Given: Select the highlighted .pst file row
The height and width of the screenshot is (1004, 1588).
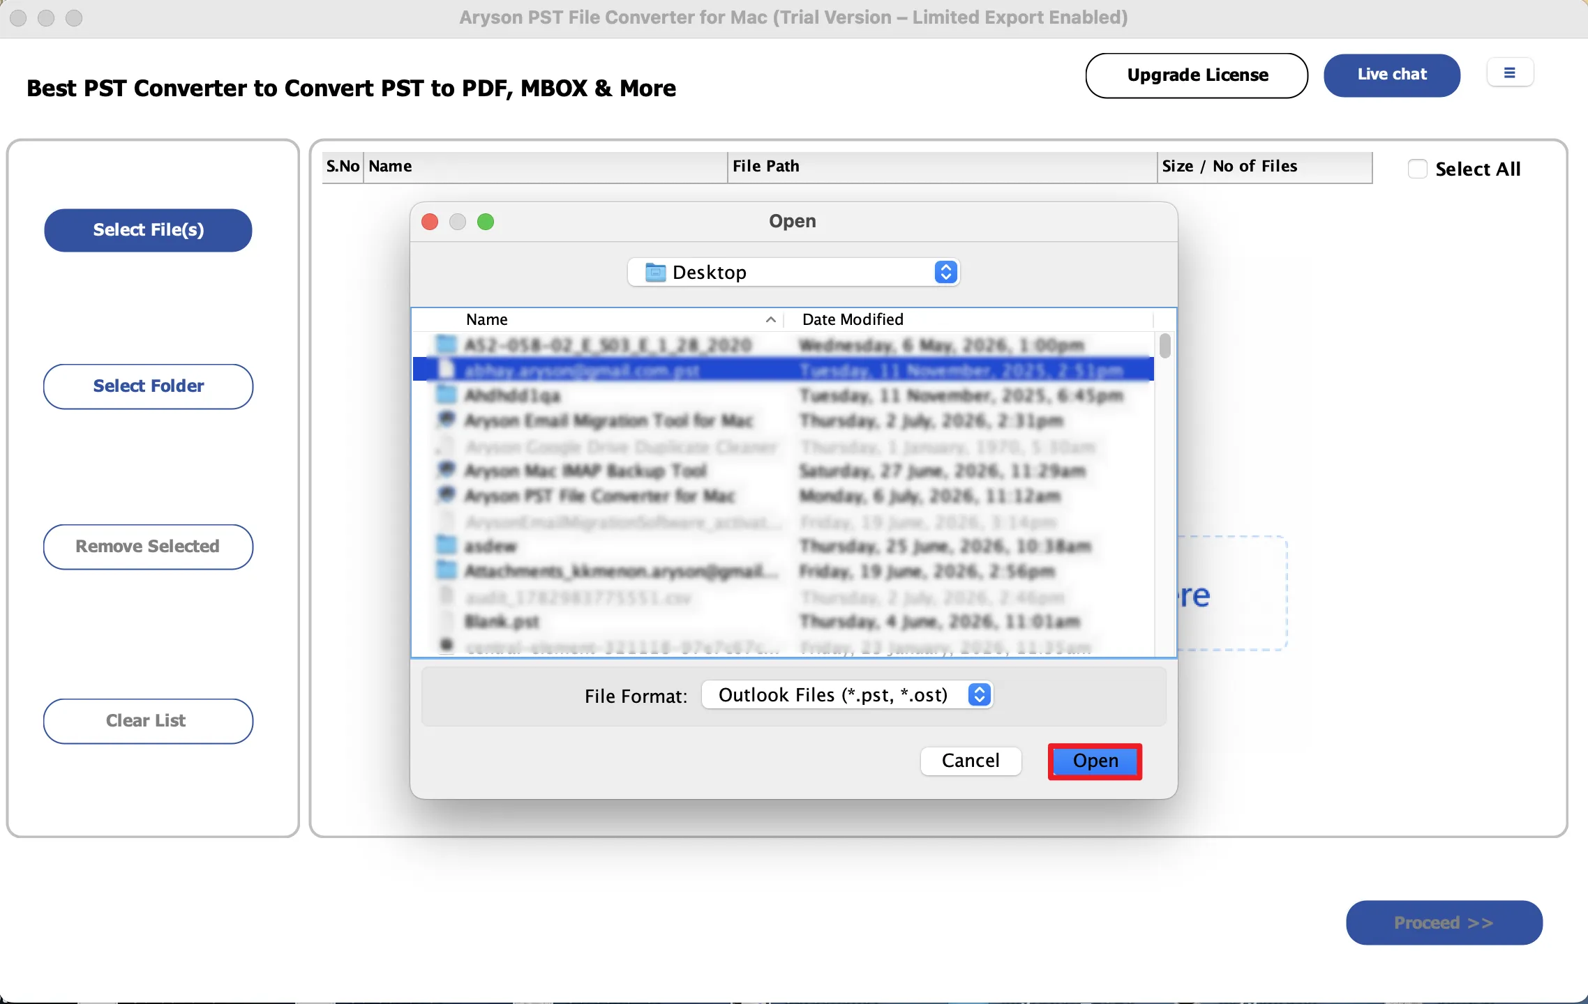Looking at the screenshot, I should [x=783, y=370].
